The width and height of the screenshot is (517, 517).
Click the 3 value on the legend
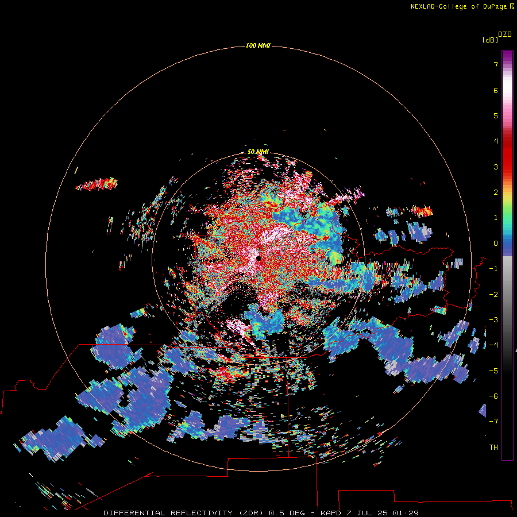point(496,167)
